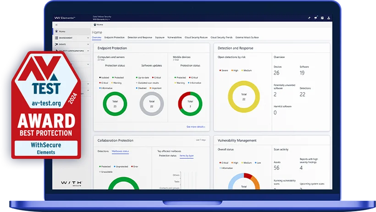Open the Detection and Response tab
This screenshot has width=376, height=212.
point(140,38)
